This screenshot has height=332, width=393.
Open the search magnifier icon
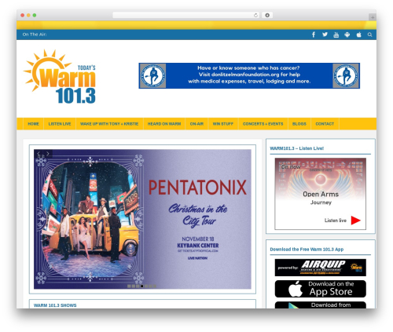(x=369, y=35)
